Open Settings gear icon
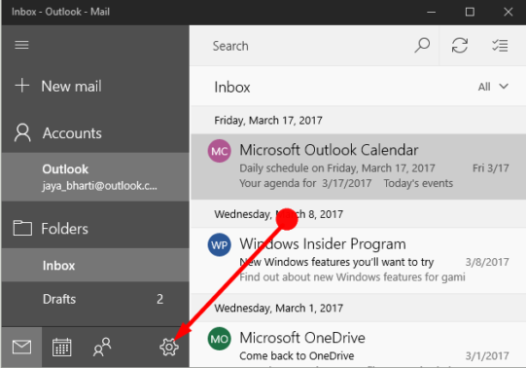 169,347
